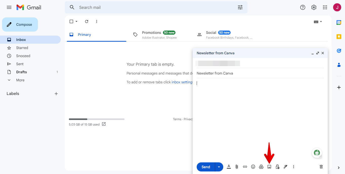Viewport: 345px width, 174px height.
Task: Open the insert signature pen icon
Action: pos(286,167)
